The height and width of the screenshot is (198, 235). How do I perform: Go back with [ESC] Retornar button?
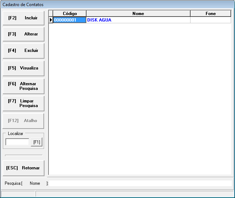23,168
